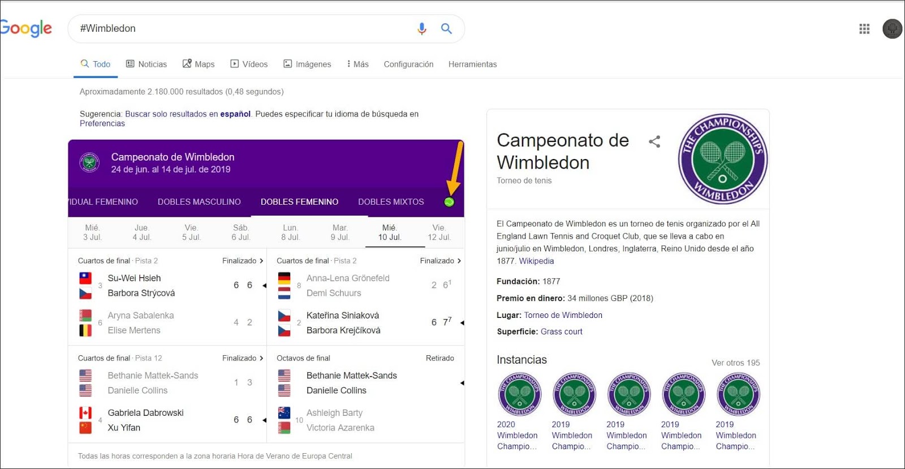Image resolution: width=905 pixels, height=469 pixels.
Task: Share the Campeonato de Wimbledon knowledge panel
Action: click(x=654, y=141)
